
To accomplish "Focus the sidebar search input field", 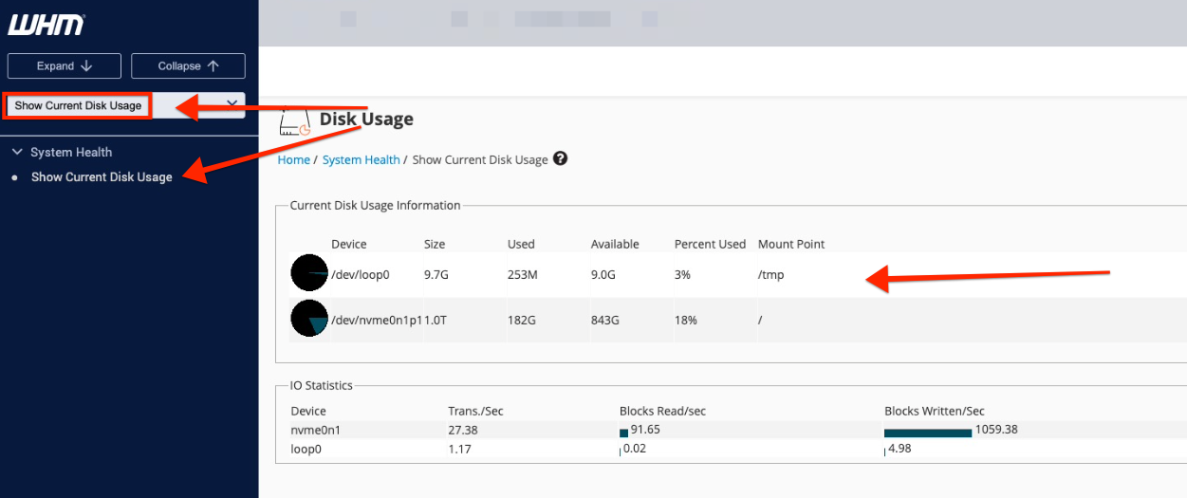I will (78, 105).
